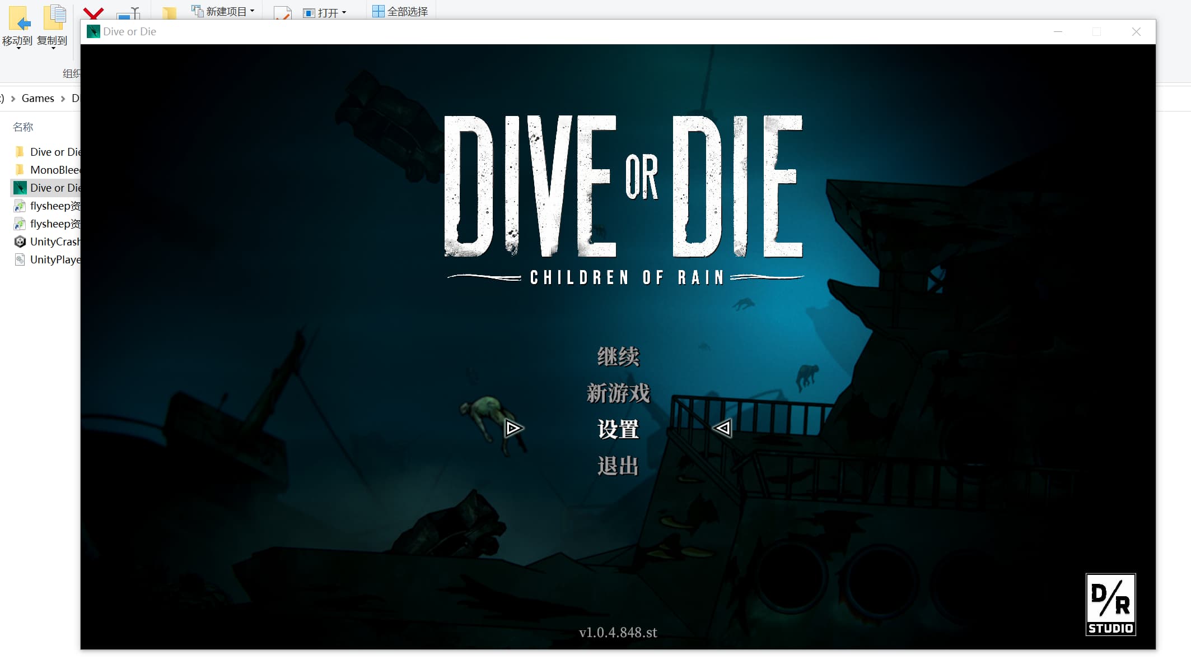Close the Dive or Die game window
The image size is (1191, 664).
pyautogui.click(x=1136, y=31)
